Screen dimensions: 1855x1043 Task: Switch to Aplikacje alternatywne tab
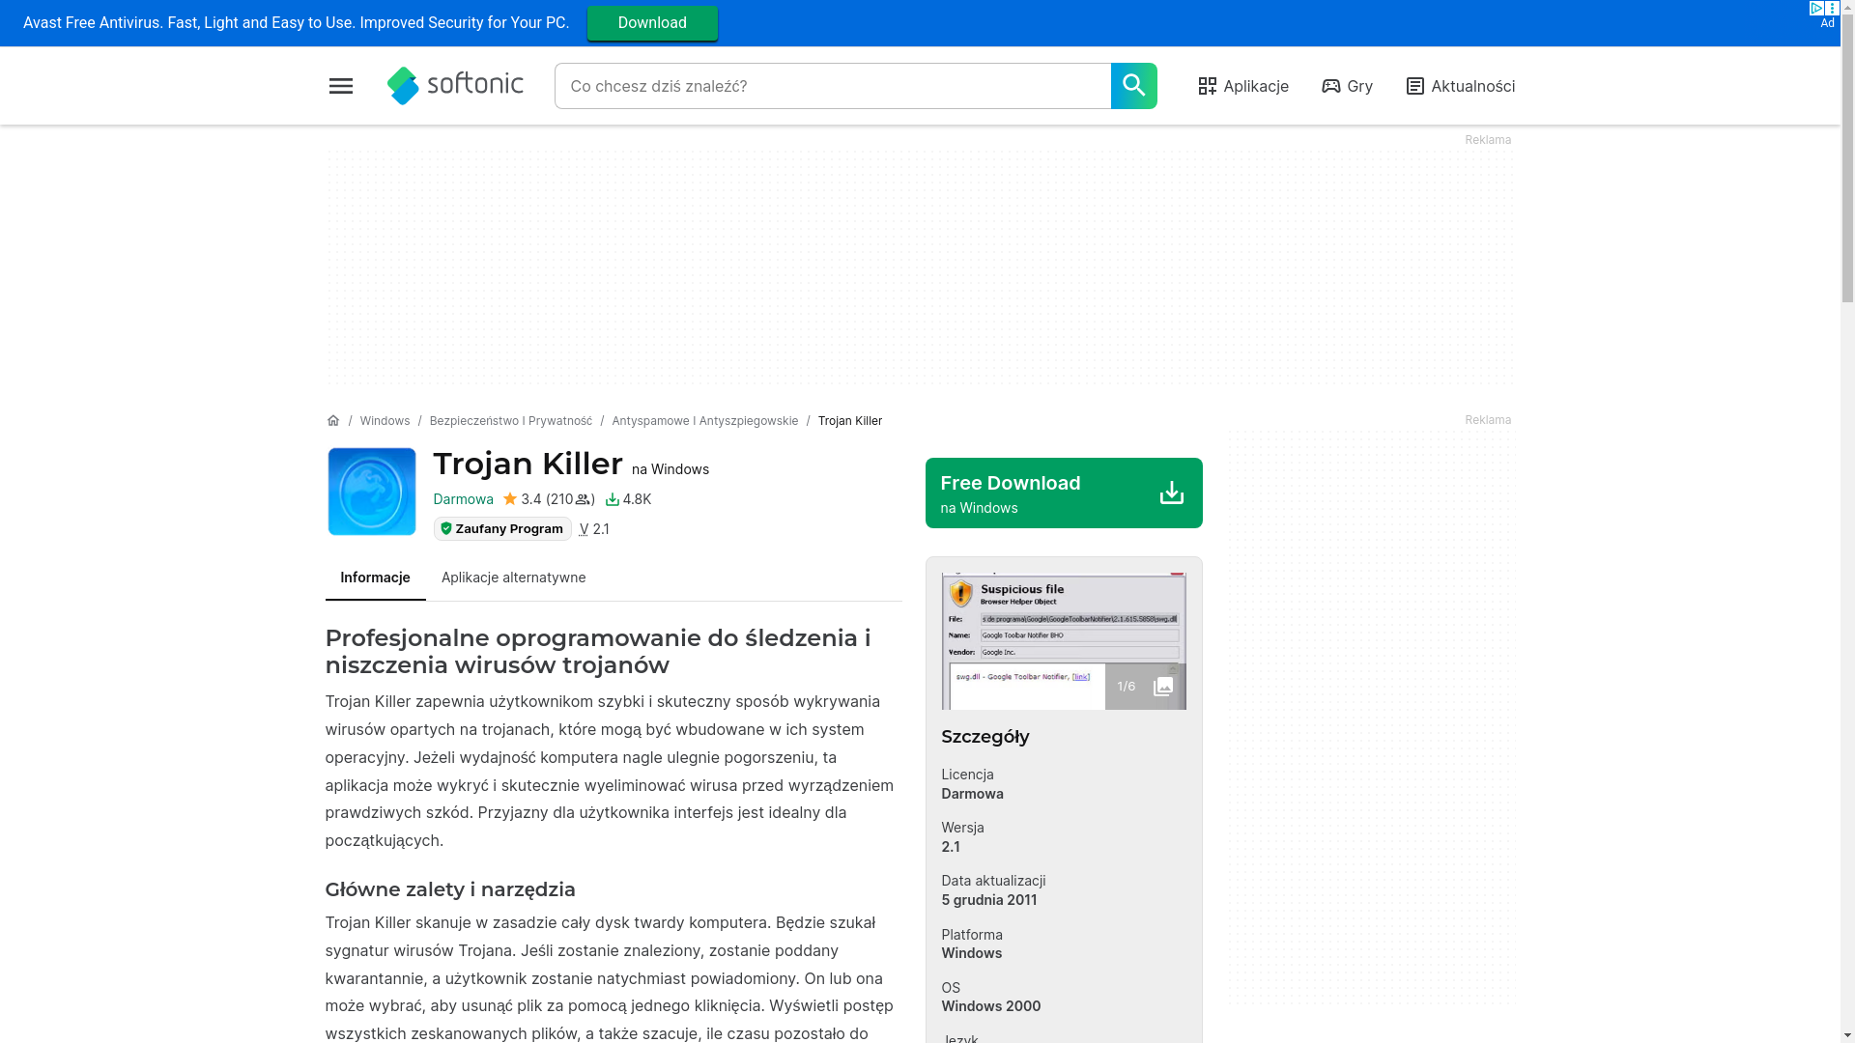pyautogui.click(x=513, y=578)
